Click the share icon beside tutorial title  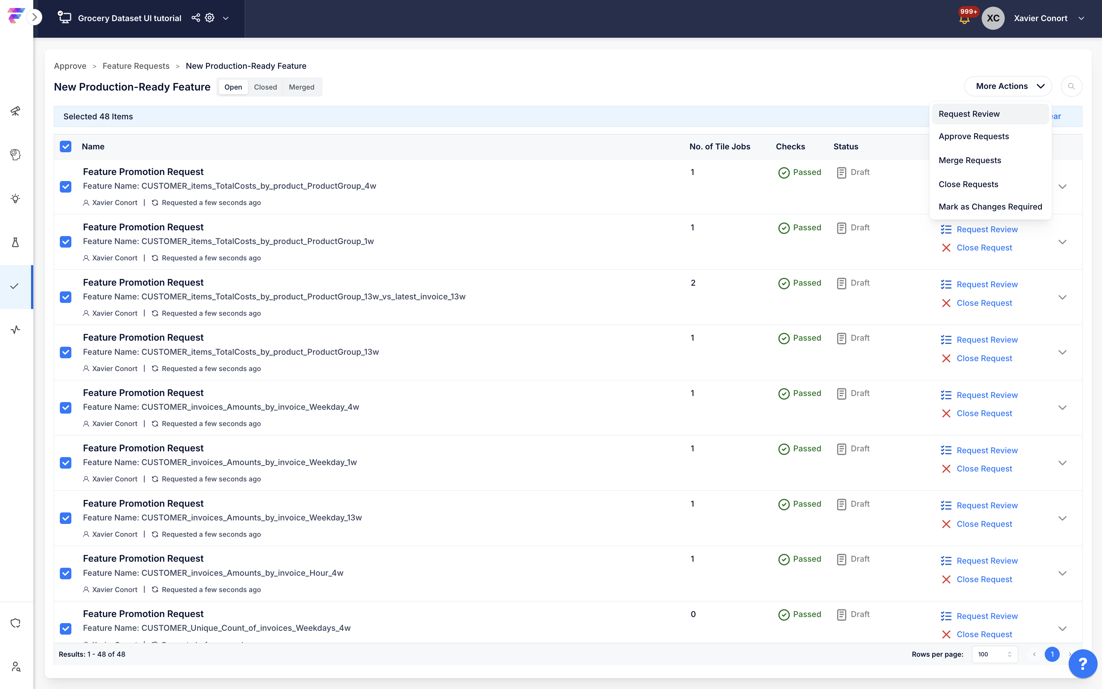coord(196,18)
